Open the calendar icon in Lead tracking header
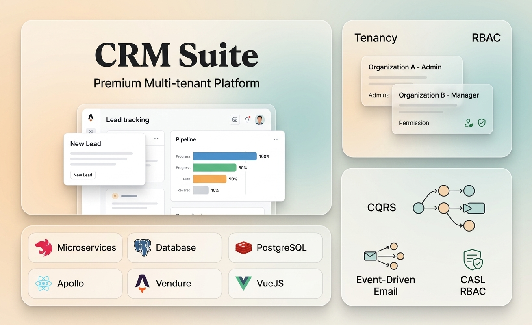 click(x=235, y=119)
